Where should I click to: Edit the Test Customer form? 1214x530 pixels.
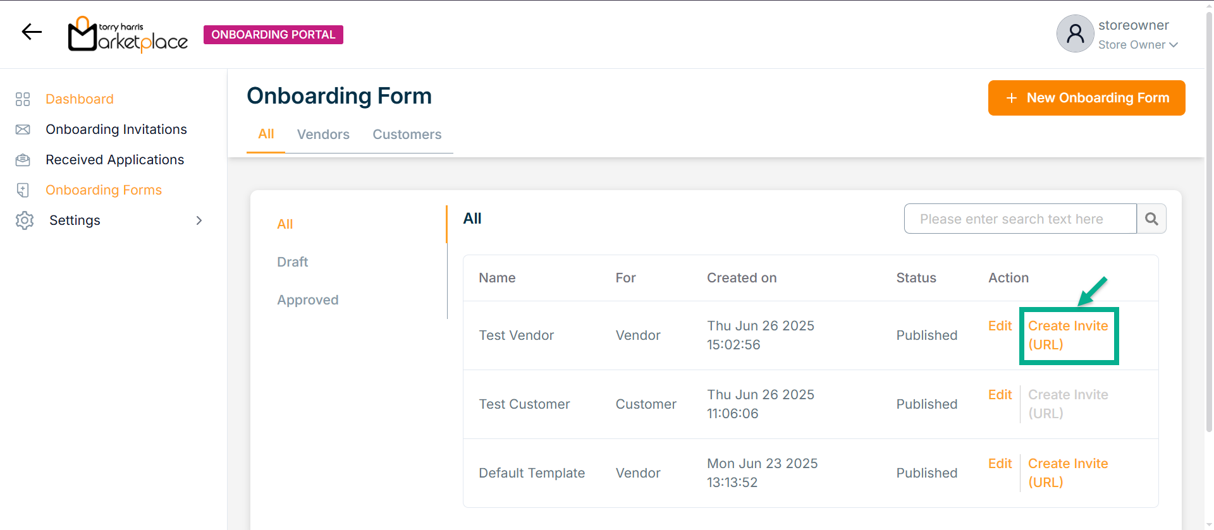pyautogui.click(x=1000, y=395)
